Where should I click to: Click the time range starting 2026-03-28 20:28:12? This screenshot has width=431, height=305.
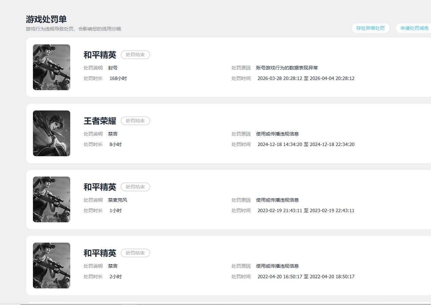(306, 78)
